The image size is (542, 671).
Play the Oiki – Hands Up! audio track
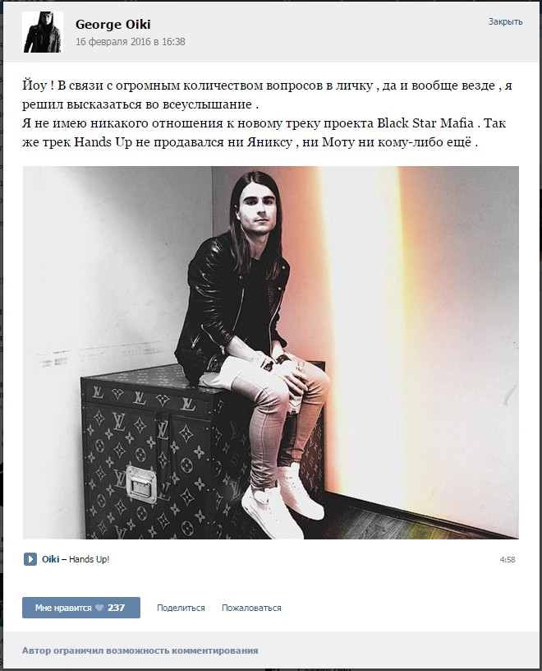pos(30,559)
